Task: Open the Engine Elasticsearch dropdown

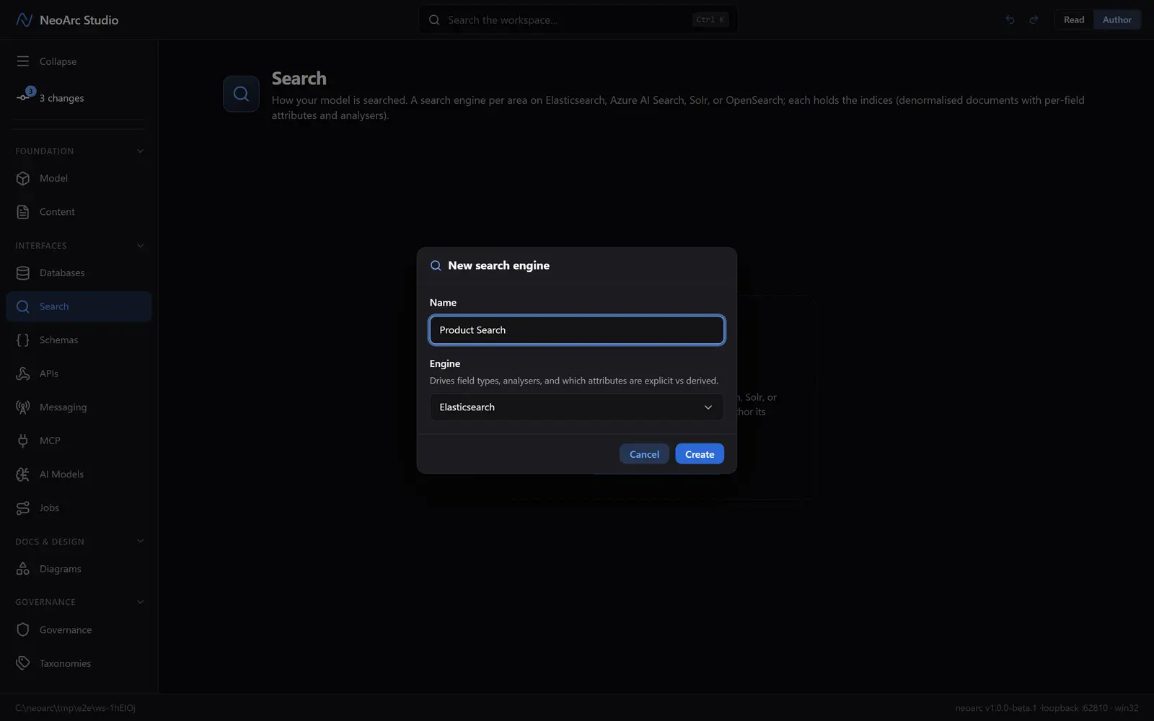Action: coord(577,407)
